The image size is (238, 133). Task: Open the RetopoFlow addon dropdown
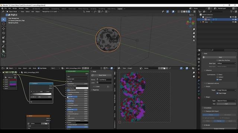50,11
